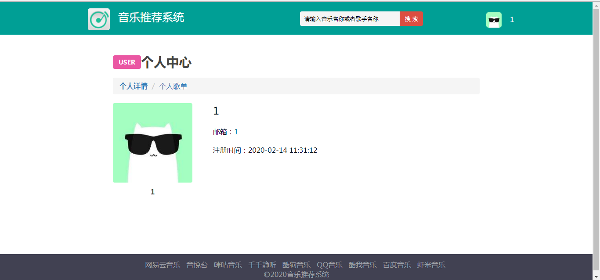This screenshot has height=280, width=600.
Task: Open the 酷我音乐 footer link
Action: 362,265
